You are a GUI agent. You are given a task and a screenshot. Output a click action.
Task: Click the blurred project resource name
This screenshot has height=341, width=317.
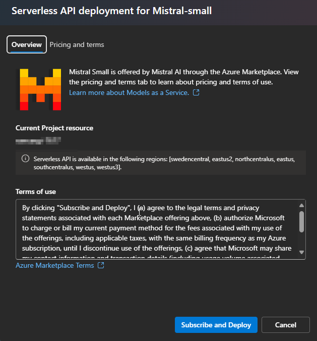tap(38, 141)
